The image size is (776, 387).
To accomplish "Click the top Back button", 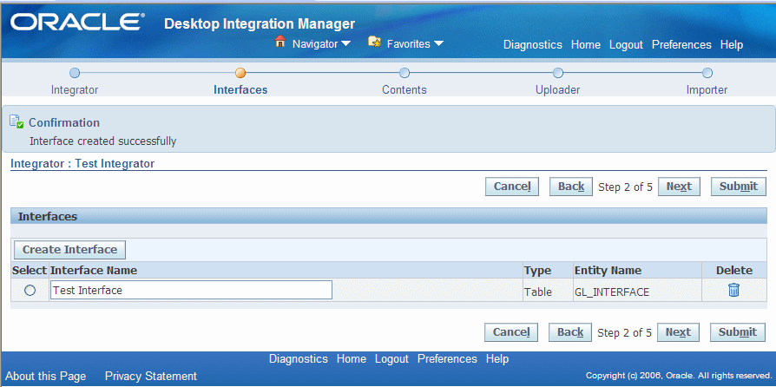I will [571, 187].
